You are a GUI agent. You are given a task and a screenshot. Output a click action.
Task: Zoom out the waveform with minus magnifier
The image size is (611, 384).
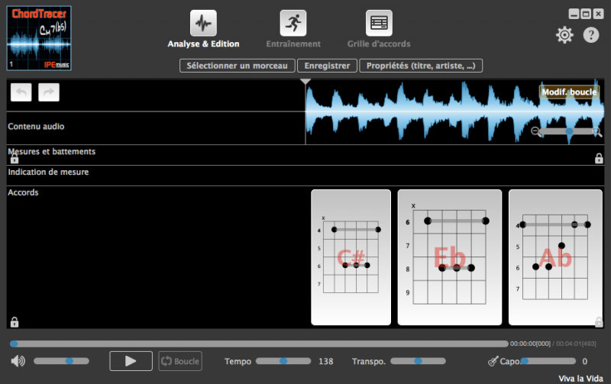click(536, 131)
